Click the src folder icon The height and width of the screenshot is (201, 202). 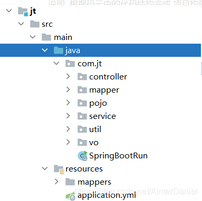pyautogui.click(x=35, y=24)
